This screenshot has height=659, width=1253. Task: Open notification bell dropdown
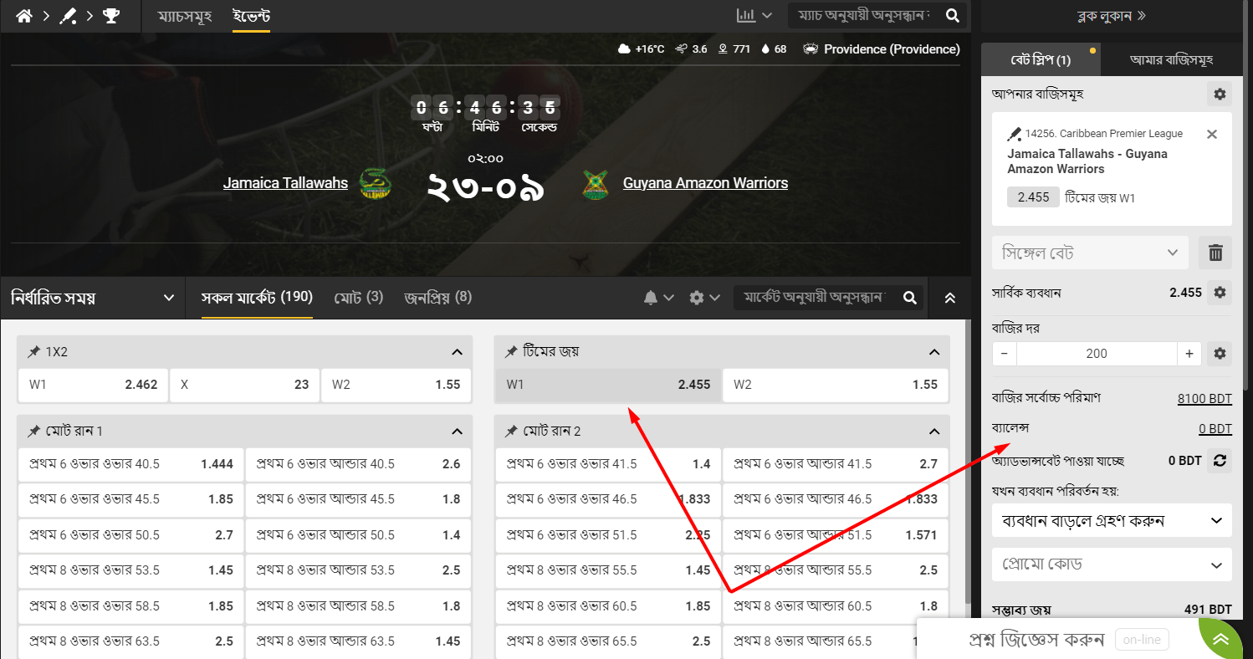[658, 297]
